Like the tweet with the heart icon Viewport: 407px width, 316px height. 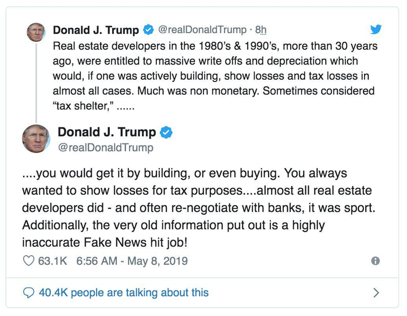click(x=28, y=261)
